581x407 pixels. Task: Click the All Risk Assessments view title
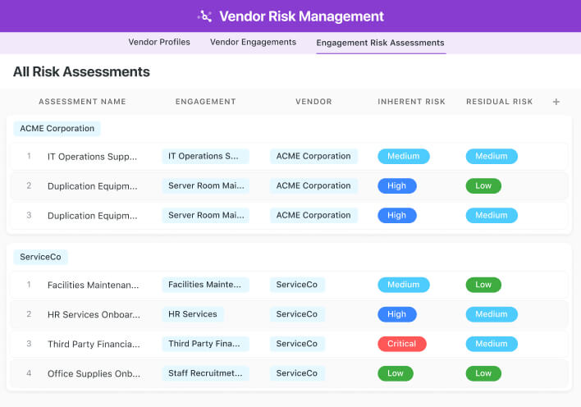[81, 72]
